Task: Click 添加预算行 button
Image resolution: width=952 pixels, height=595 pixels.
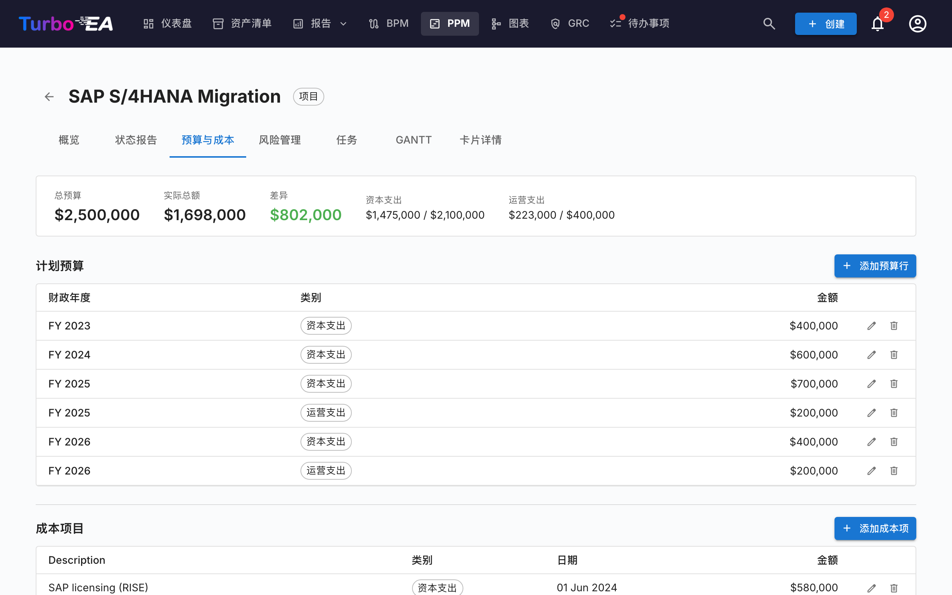Action: pyautogui.click(x=875, y=266)
